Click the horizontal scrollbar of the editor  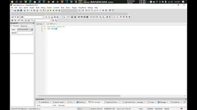(x=79, y=96)
